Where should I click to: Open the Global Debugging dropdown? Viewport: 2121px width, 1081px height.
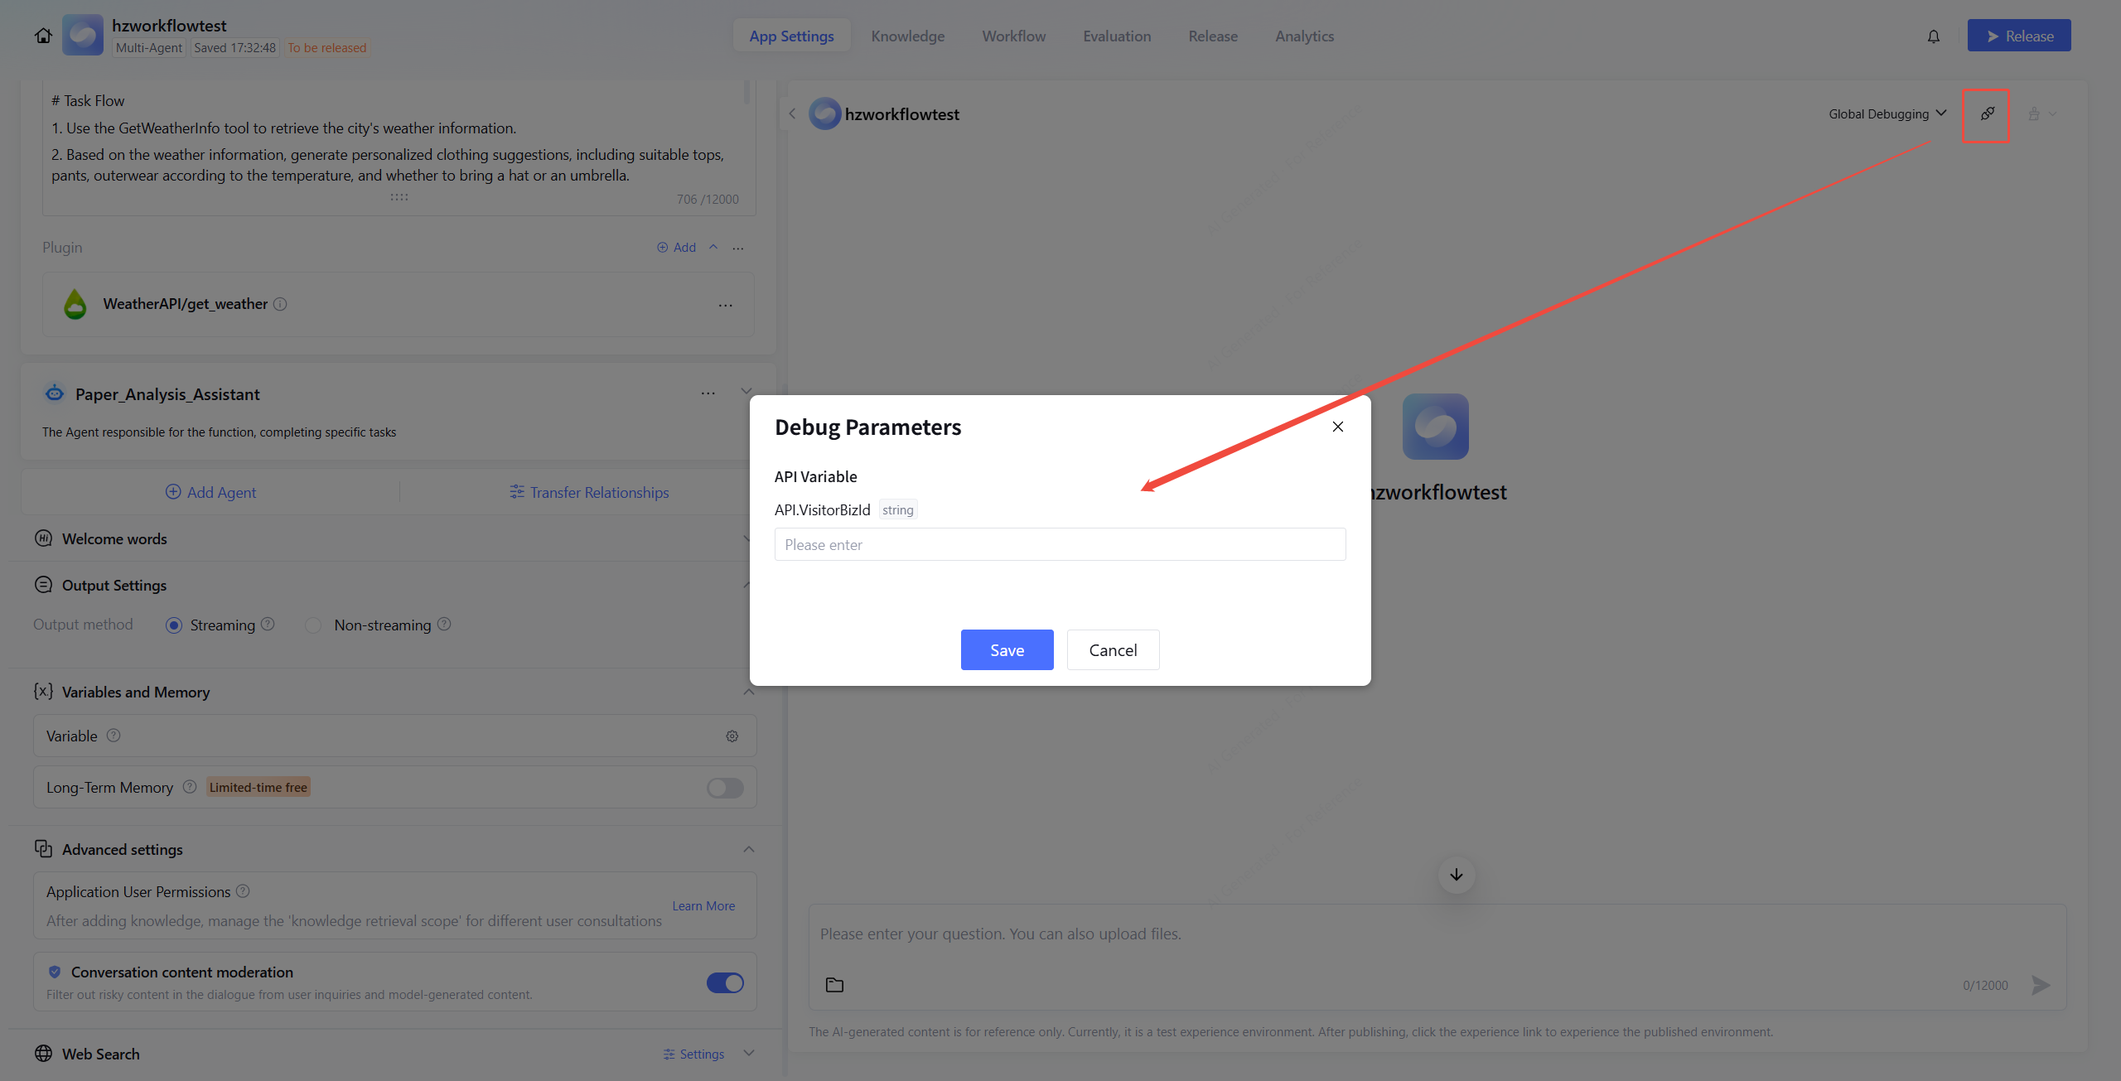click(x=1887, y=114)
